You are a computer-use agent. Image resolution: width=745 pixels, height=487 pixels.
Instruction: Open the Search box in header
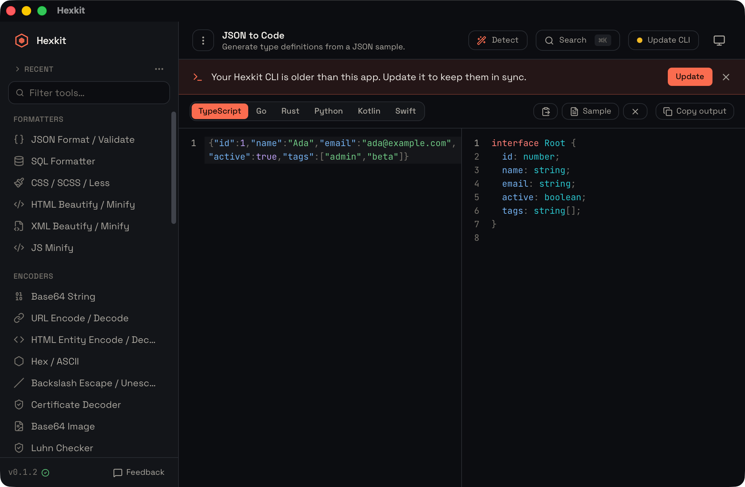tap(578, 40)
